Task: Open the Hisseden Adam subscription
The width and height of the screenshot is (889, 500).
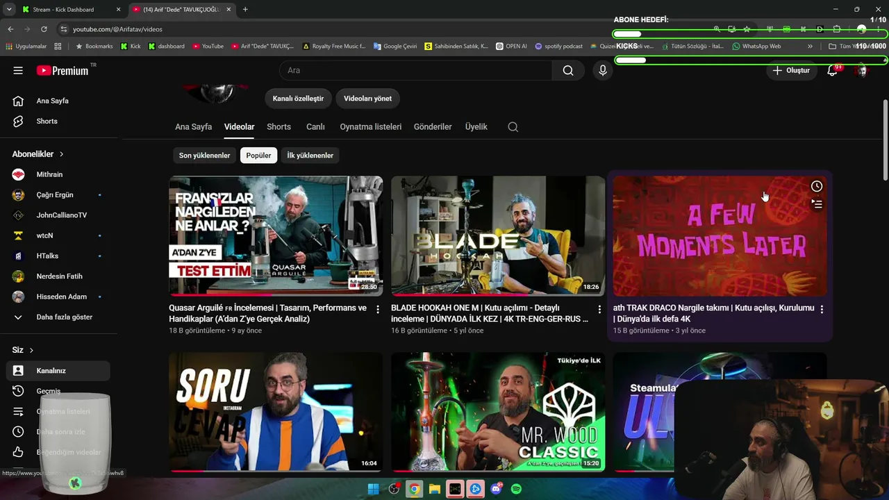Action: tap(60, 297)
